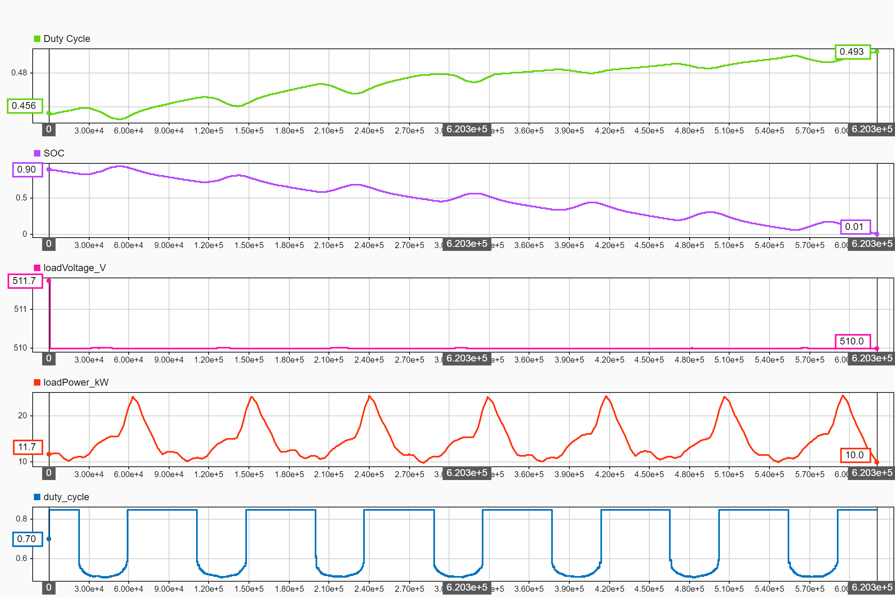This screenshot has width=895, height=597.
Task: Click the 2.10e+5 x-axis tick under blue duty_cycle plot
Action: point(329,589)
